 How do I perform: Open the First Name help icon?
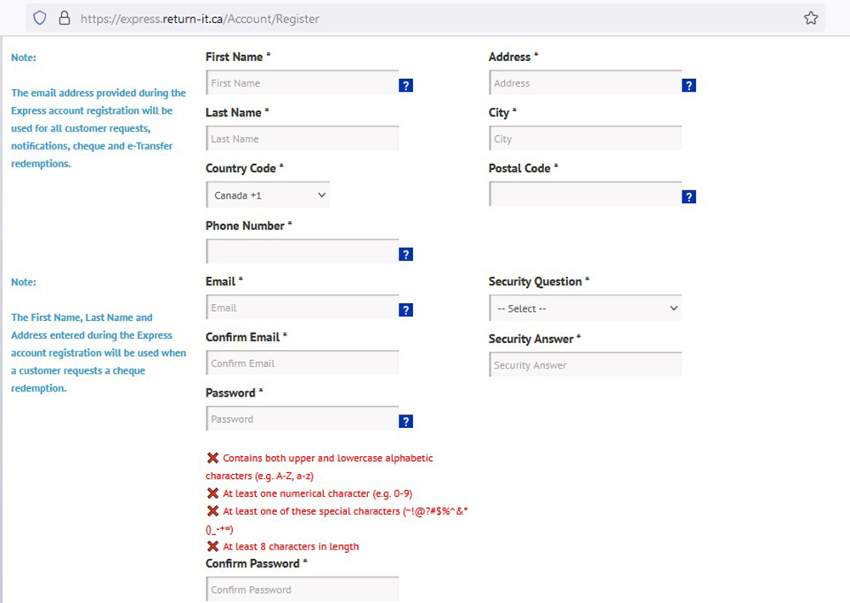click(x=406, y=85)
